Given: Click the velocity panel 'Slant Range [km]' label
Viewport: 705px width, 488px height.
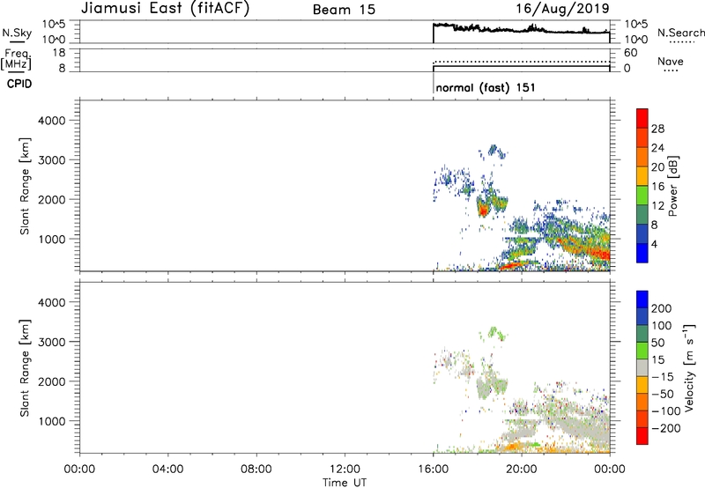Looking at the screenshot, I should click(x=25, y=367).
